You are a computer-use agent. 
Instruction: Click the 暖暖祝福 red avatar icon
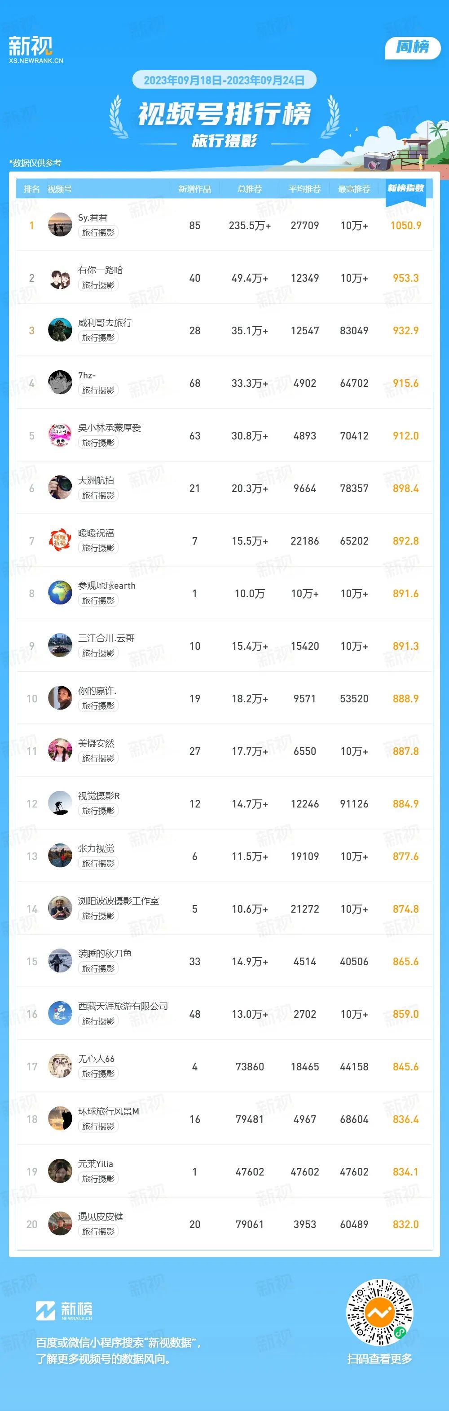pyautogui.click(x=60, y=540)
